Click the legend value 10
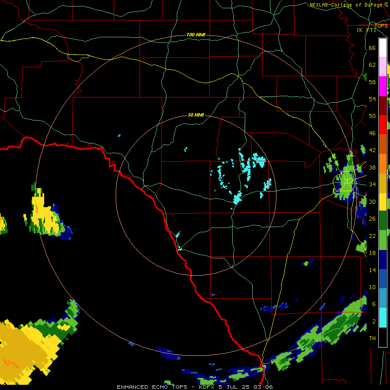The height and width of the screenshot is (390, 390). coord(372,287)
